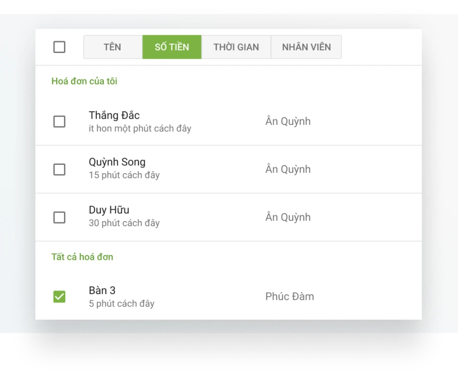Click Ân Quỳnh in the Thắng Đắc row

tap(288, 122)
